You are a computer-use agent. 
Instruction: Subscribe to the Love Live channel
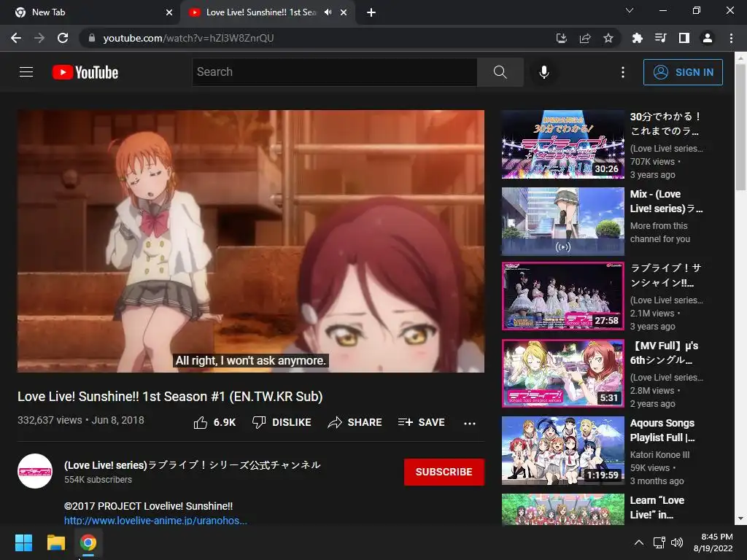(x=444, y=472)
